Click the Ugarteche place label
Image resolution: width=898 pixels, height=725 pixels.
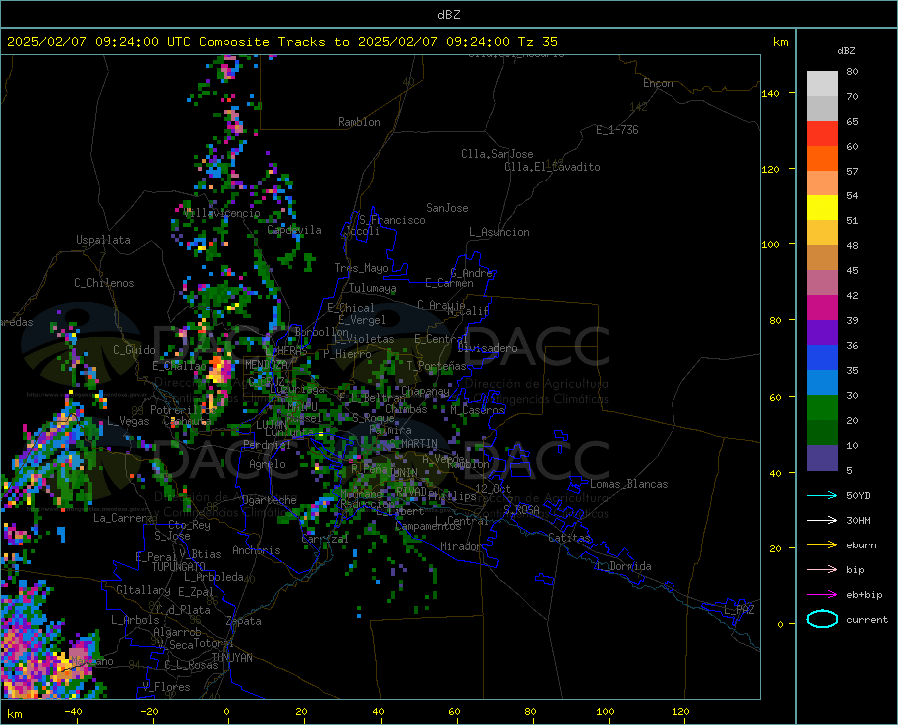(x=269, y=500)
